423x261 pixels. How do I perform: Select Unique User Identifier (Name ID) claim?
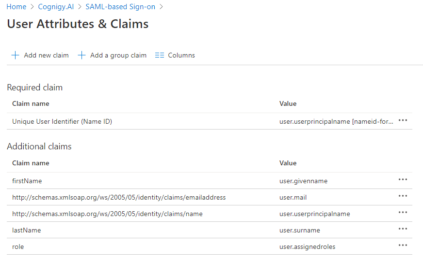(x=62, y=121)
